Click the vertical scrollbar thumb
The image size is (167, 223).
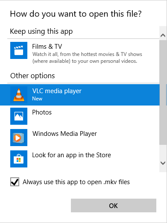[163, 92]
